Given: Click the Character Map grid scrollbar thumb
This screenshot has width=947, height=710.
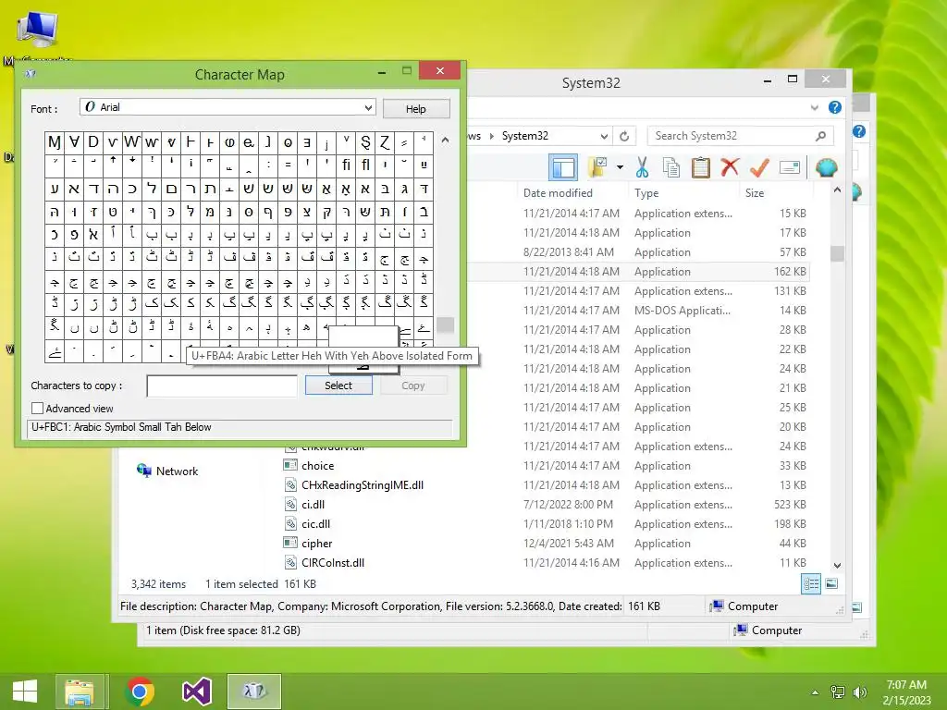Looking at the screenshot, I should point(445,324).
